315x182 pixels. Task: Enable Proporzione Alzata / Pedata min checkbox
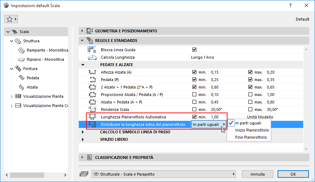[x=194, y=94]
